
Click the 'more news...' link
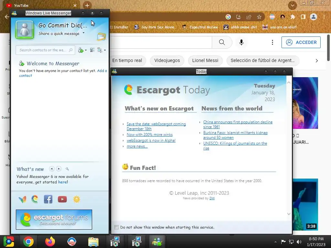[x=137, y=146]
